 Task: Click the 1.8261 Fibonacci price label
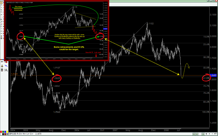click(x=57, y=86)
